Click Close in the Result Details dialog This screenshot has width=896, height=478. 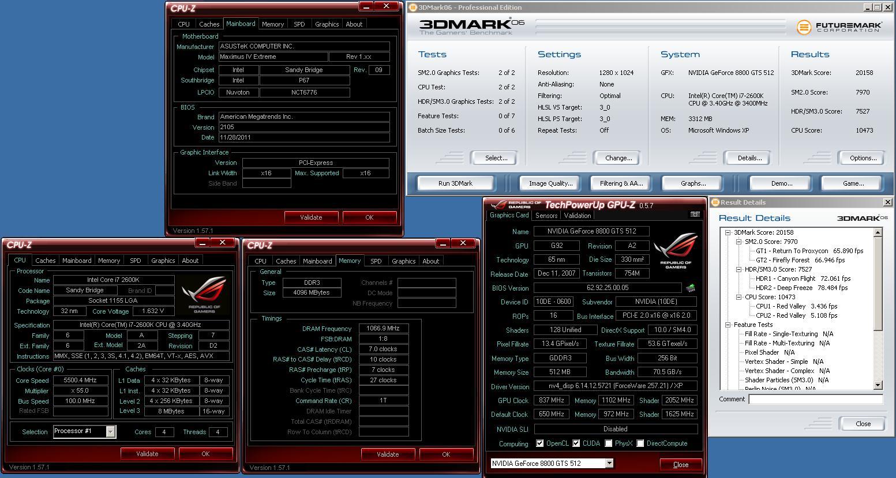click(x=863, y=424)
